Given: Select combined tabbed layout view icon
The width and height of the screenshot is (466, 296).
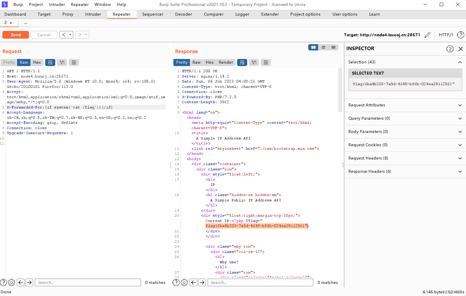Looking at the screenshot, I should tap(333, 47).
